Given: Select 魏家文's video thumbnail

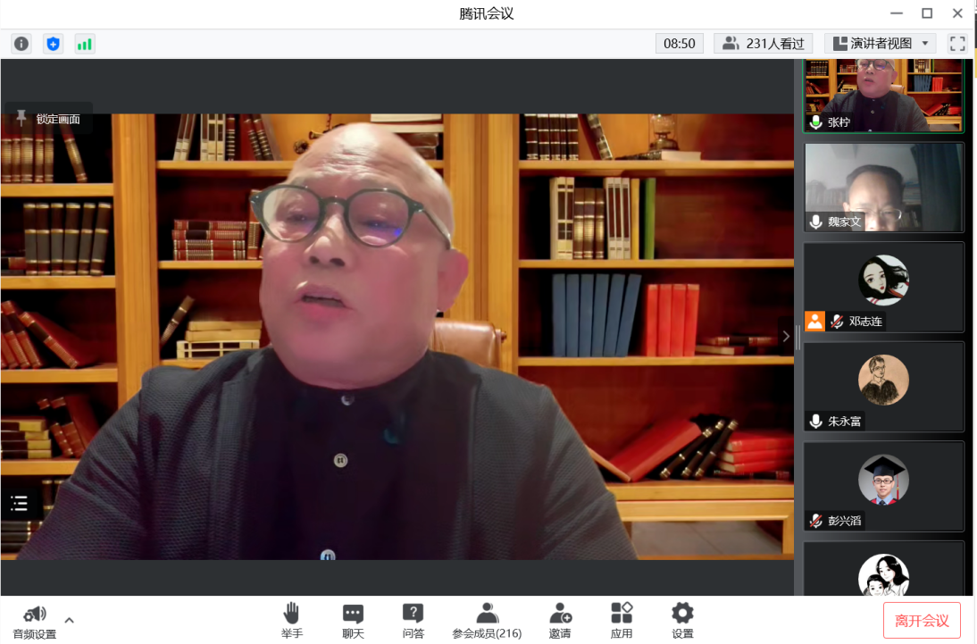Looking at the screenshot, I should [x=883, y=188].
